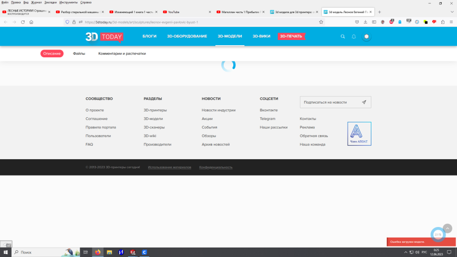Screen dimensions: 457x257
Task: Open the Telegram footer link
Action: 267,119
